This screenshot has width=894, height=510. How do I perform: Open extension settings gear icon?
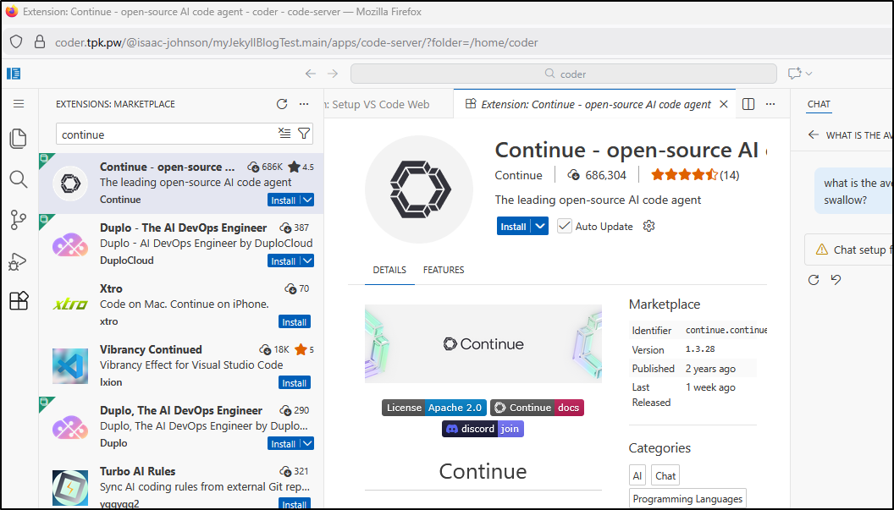click(649, 226)
